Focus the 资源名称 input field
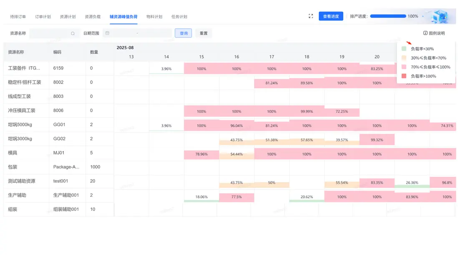The image size is (458, 255). click(x=50, y=33)
